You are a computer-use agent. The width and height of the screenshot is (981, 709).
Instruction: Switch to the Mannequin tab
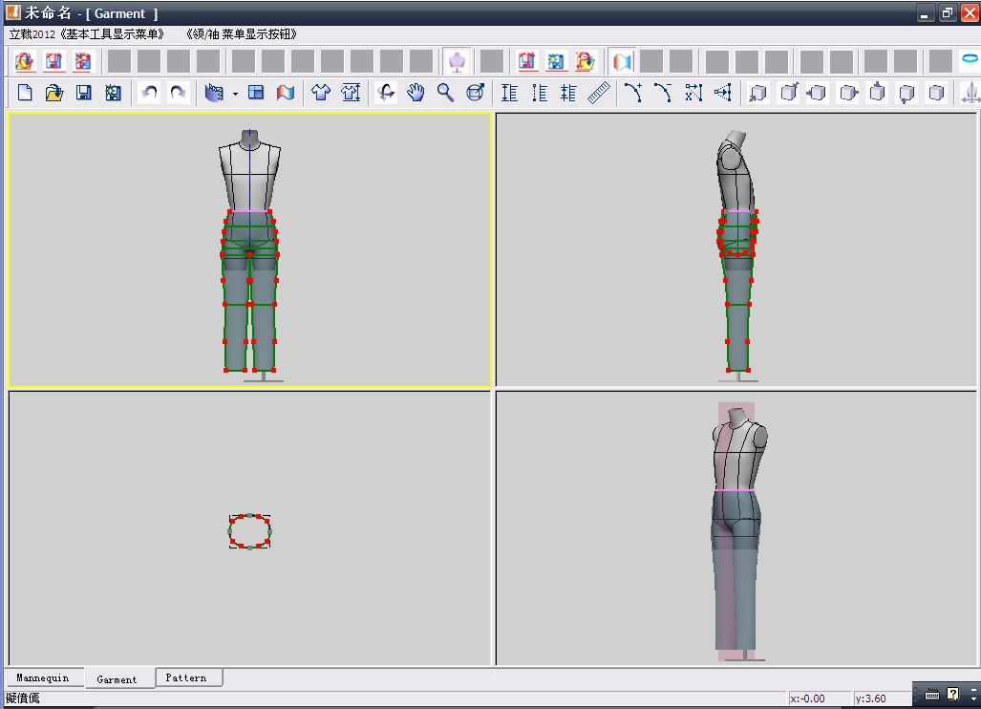coord(43,677)
